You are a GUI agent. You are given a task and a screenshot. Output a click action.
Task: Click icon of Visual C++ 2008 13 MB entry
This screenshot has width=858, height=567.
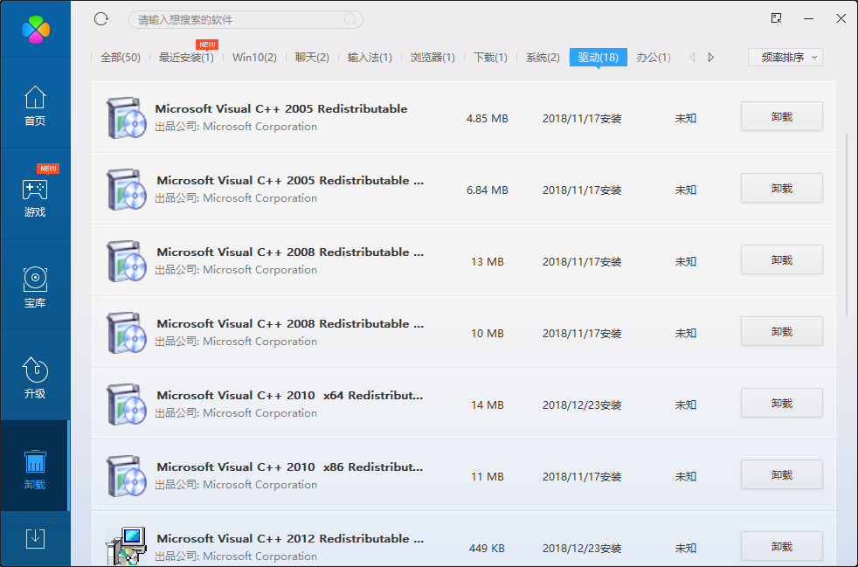tap(127, 260)
